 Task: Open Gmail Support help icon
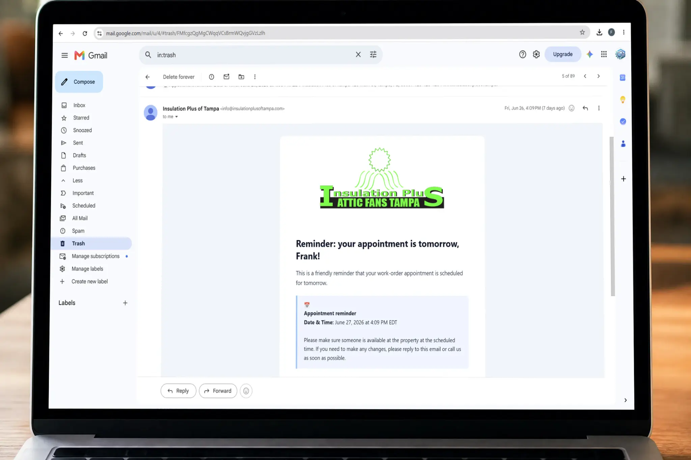522,54
